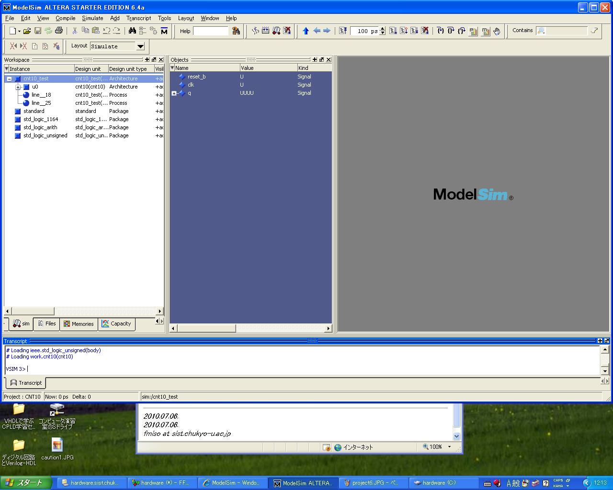Screen dimensions: 613x490
Task: Switch to the Memories tab
Action: point(79,324)
